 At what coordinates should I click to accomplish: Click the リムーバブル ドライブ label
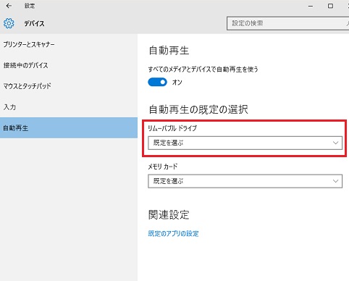tap(172, 128)
